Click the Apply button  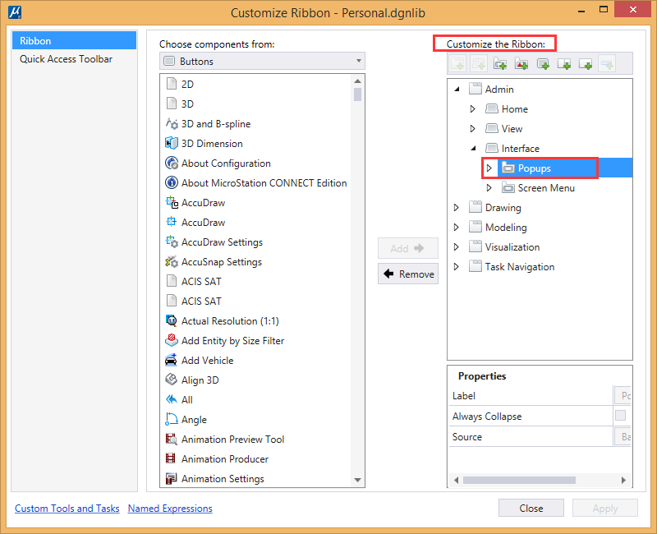tap(605, 508)
